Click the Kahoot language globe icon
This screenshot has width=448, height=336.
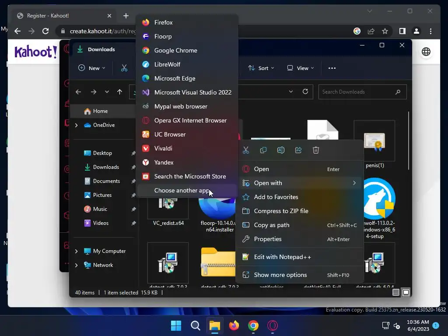(x=426, y=52)
